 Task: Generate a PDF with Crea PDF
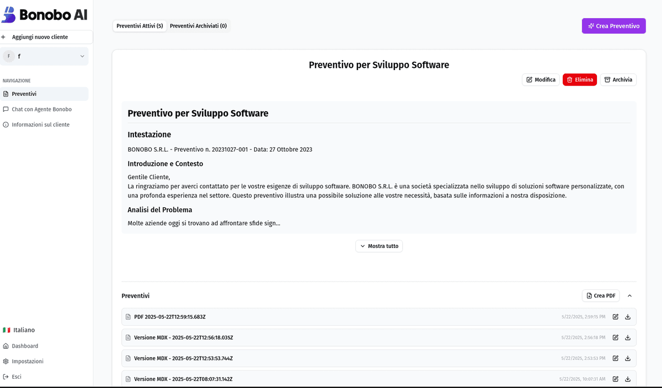point(600,296)
